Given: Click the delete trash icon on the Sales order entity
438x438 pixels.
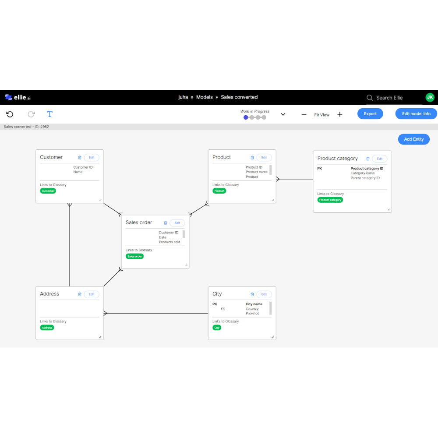Looking at the screenshot, I should pyautogui.click(x=165, y=223).
